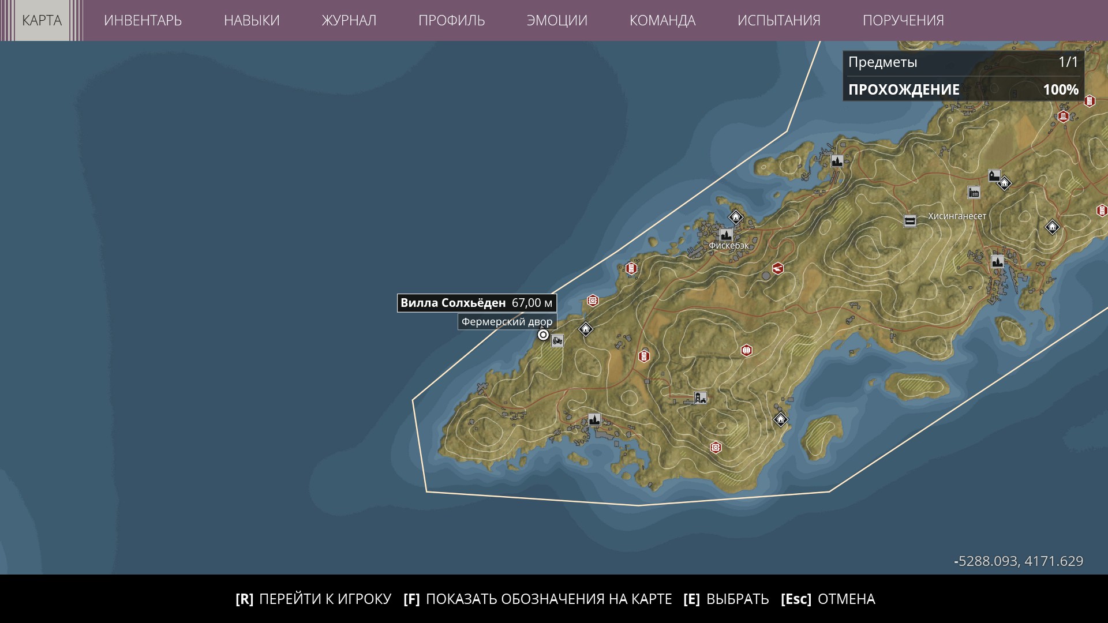Click the [R] ПЕРЕЙТИ К ИГРОКУ prompt
Viewport: 1108px width, 623px height.
pos(313,599)
